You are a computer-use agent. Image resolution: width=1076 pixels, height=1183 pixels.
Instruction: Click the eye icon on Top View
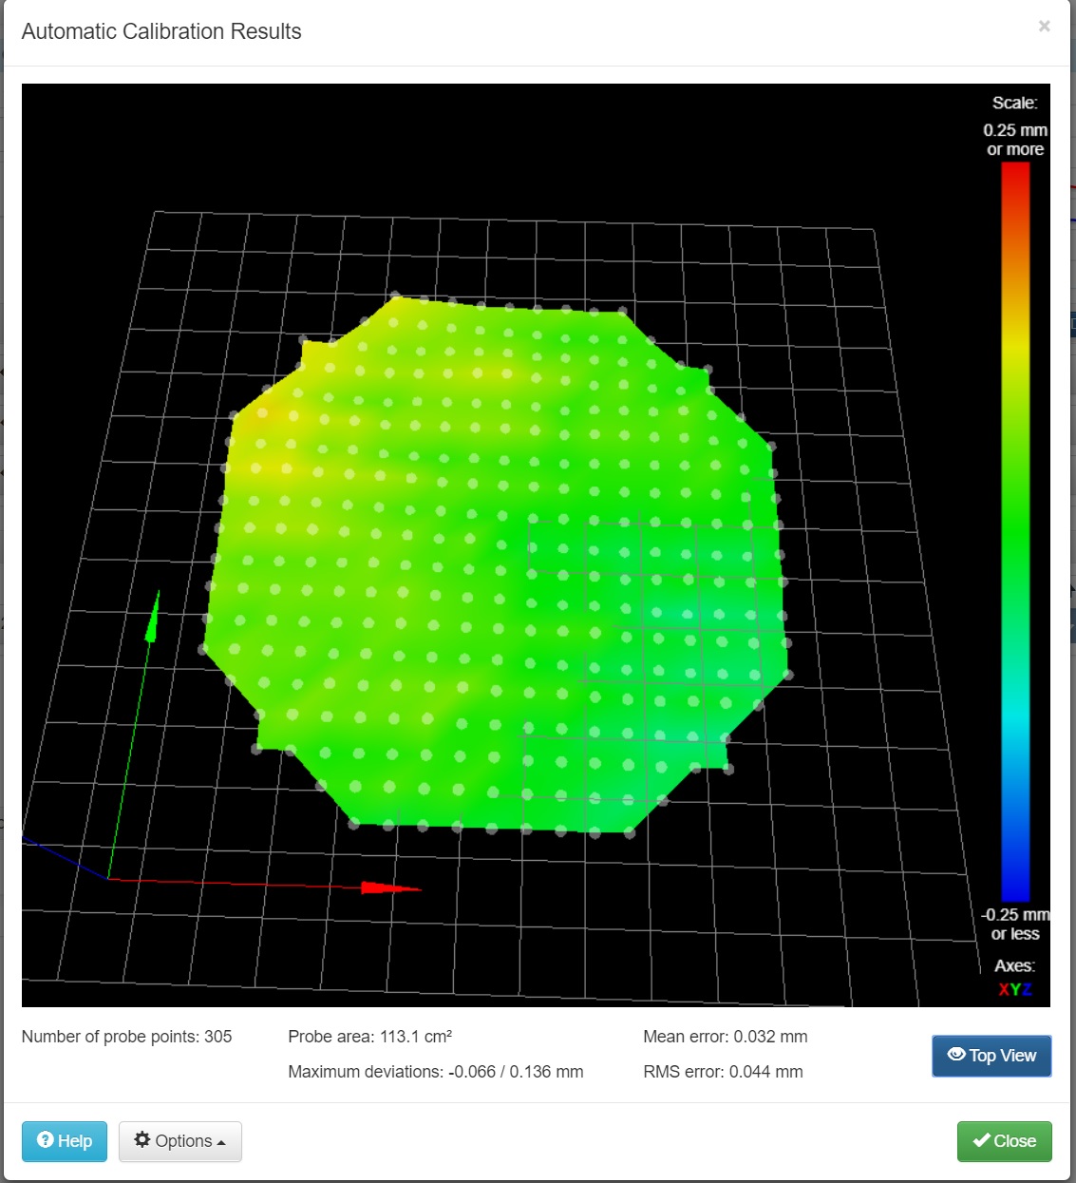pos(956,1055)
